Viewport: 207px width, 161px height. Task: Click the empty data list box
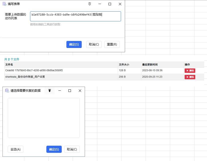44,118
